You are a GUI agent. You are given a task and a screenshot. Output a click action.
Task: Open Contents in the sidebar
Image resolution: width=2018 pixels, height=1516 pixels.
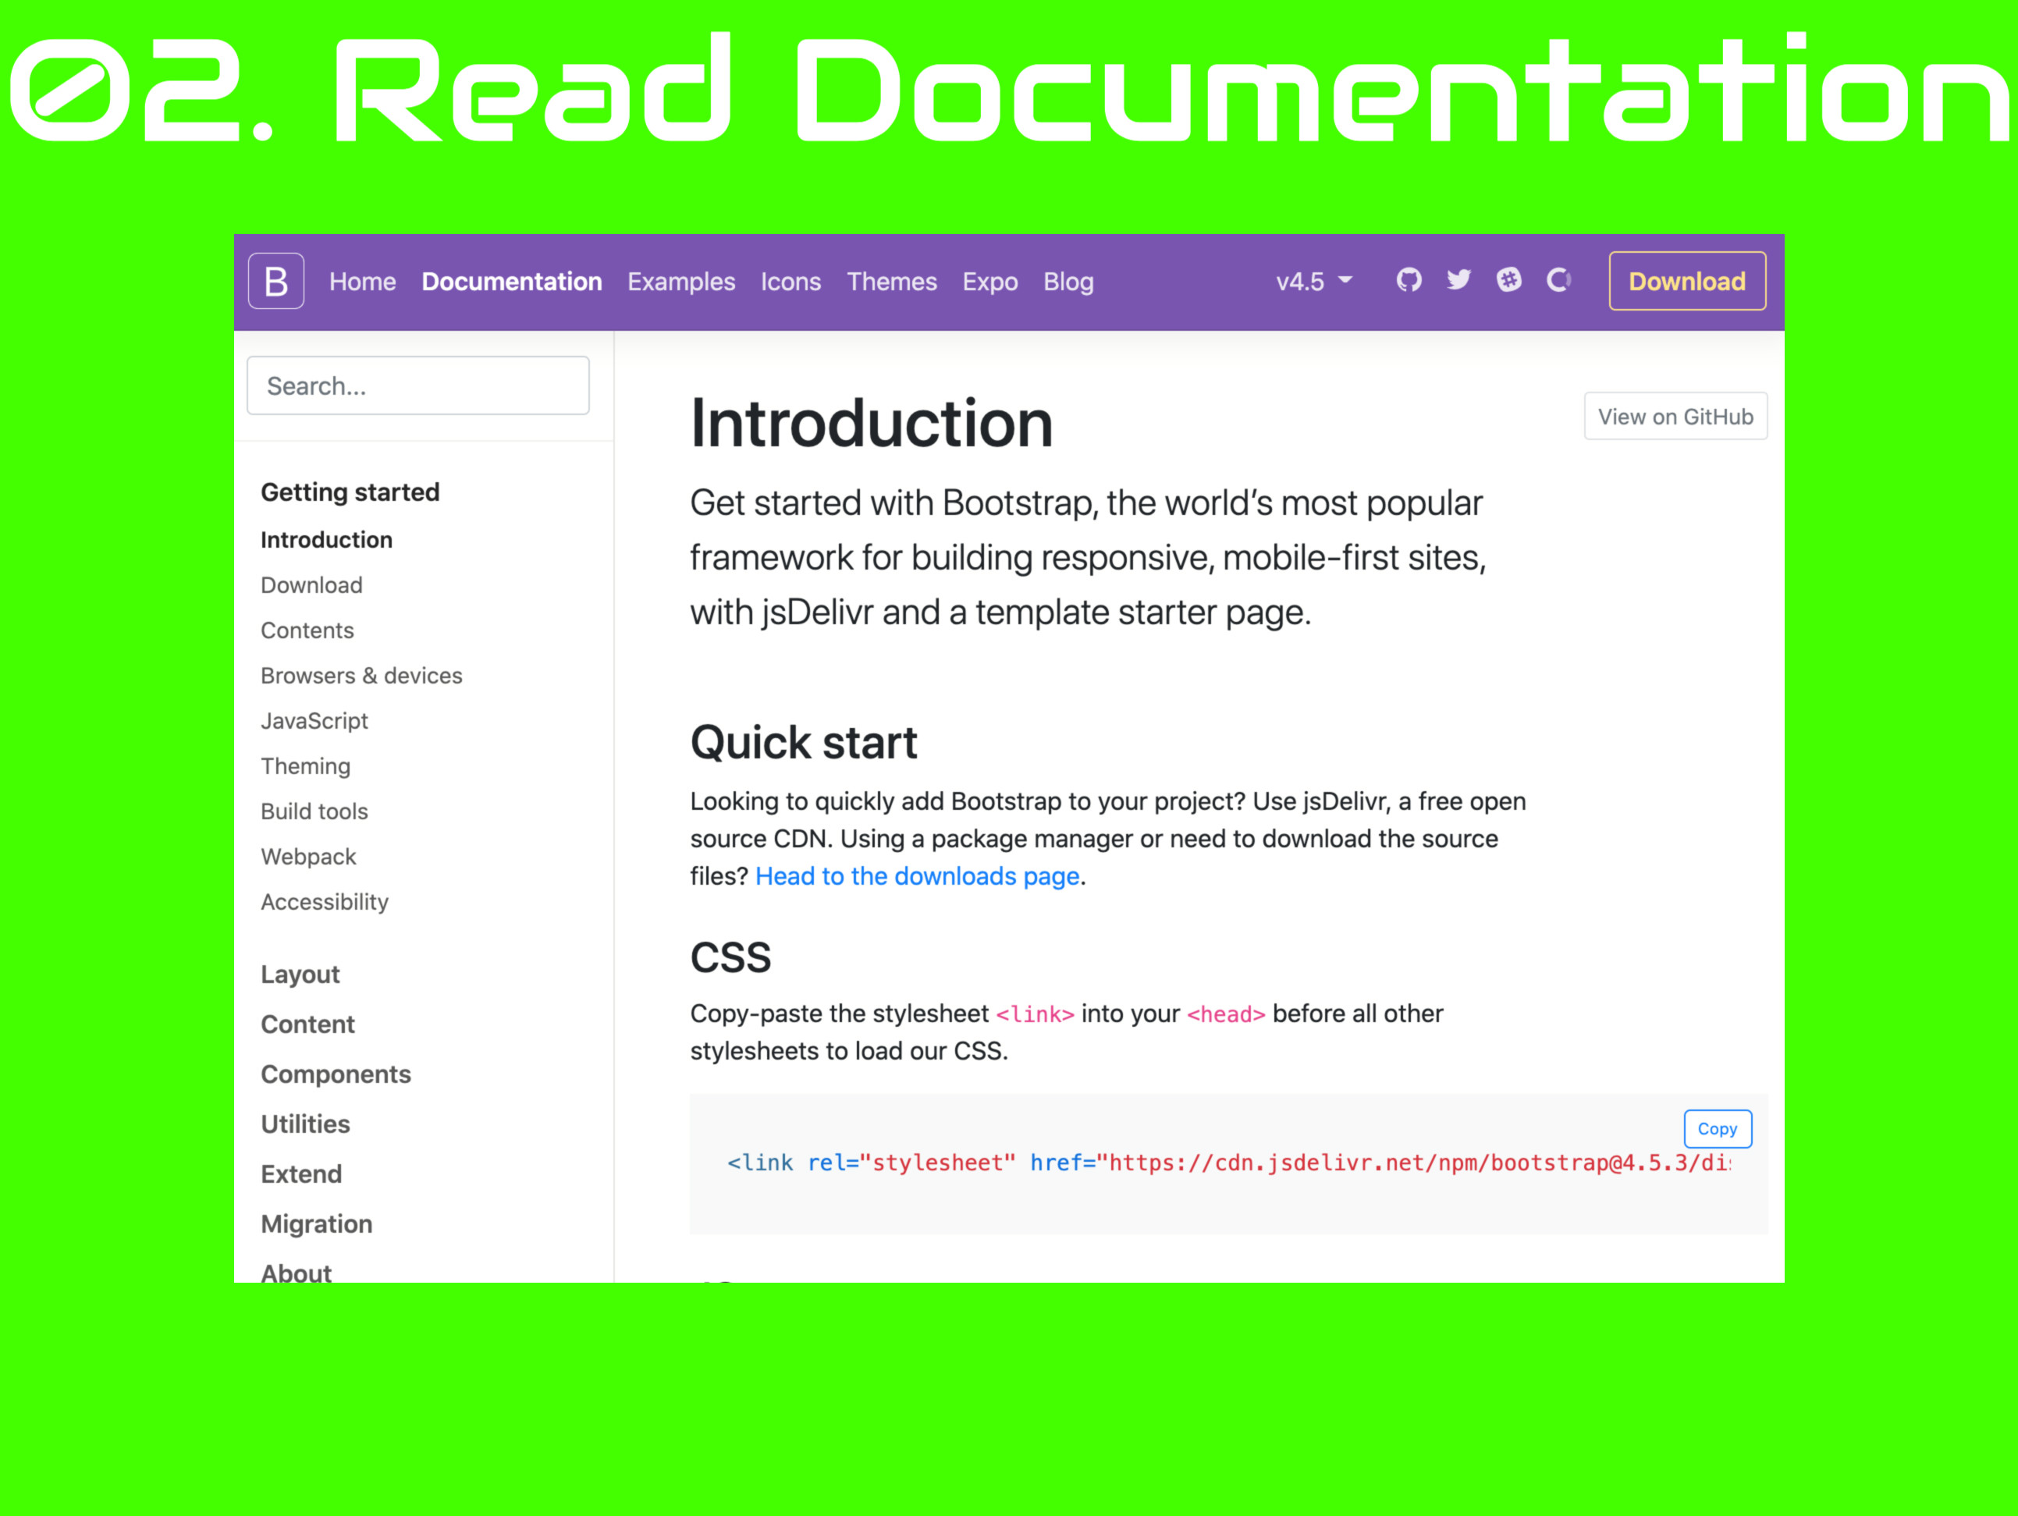[307, 630]
